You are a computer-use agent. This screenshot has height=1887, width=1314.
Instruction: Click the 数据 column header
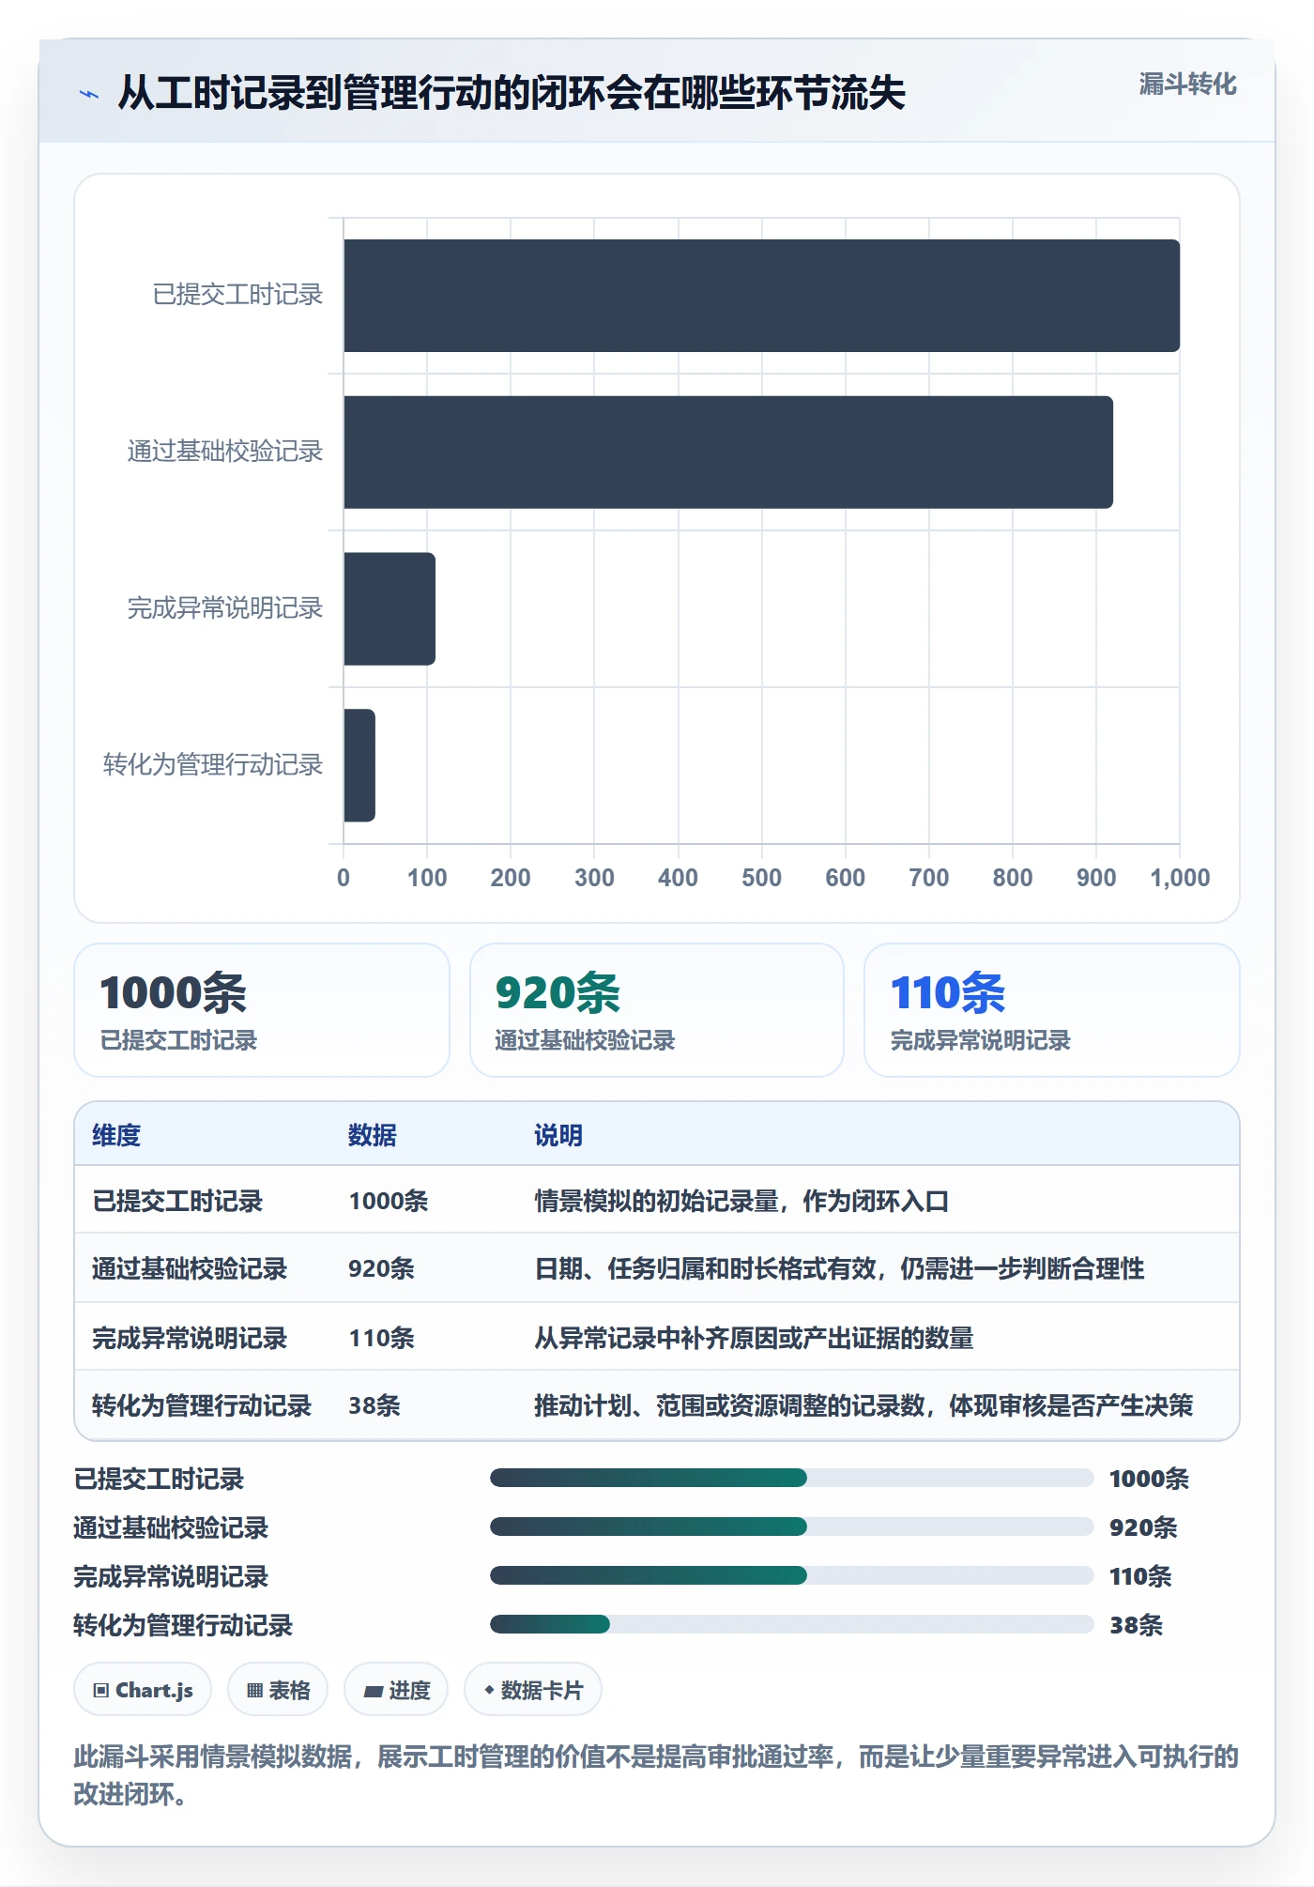click(373, 1136)
